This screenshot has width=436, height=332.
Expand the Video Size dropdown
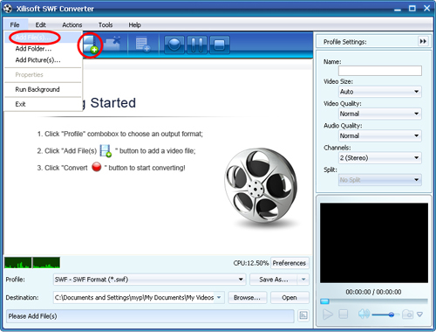click(x=417, y=92)
